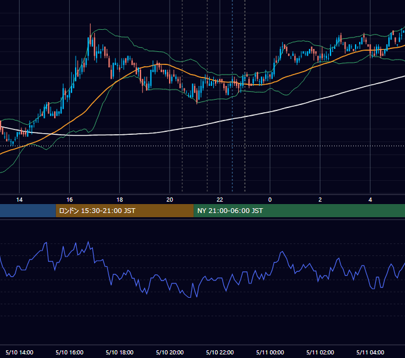The height and width of the screenshot is (358, 405).
Task: Click hour label 14 on price chart axis
Action: coord(20,200)
